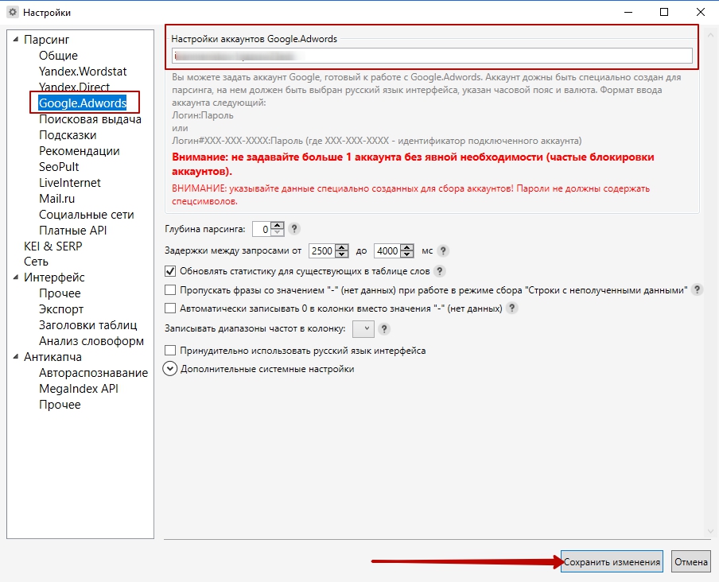Image resolution: width=719 pixels, height=582 pixels.
Task: Click the maximum delay 4000 field
Action: click(x=387, y=250)
